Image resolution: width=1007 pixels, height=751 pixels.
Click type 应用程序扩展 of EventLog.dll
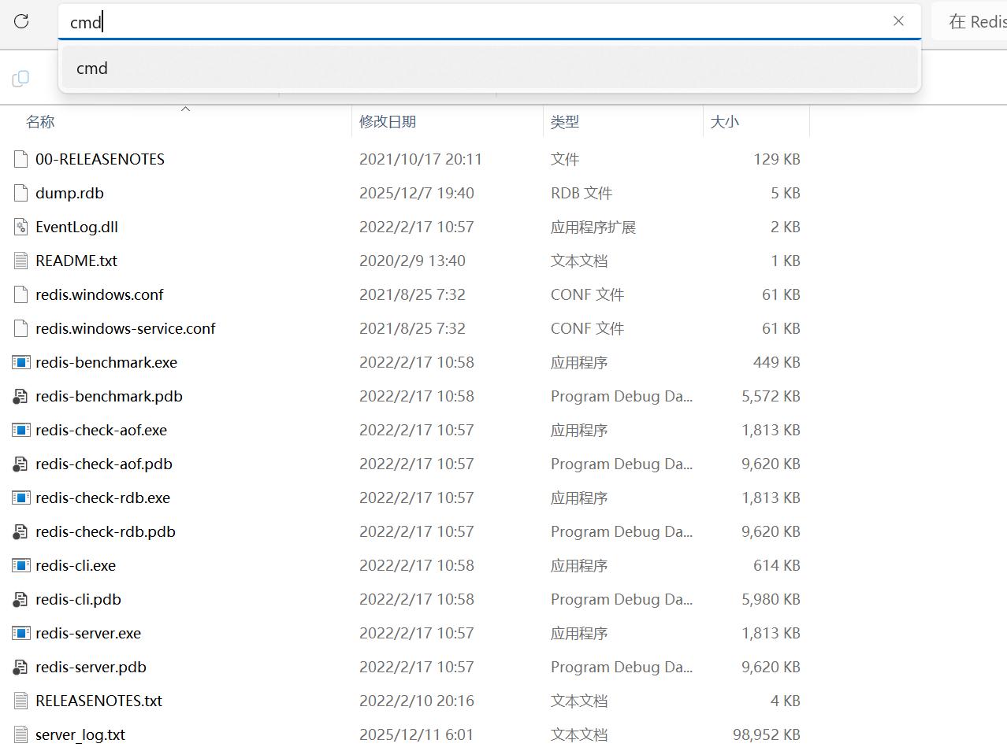click(593, 227)
